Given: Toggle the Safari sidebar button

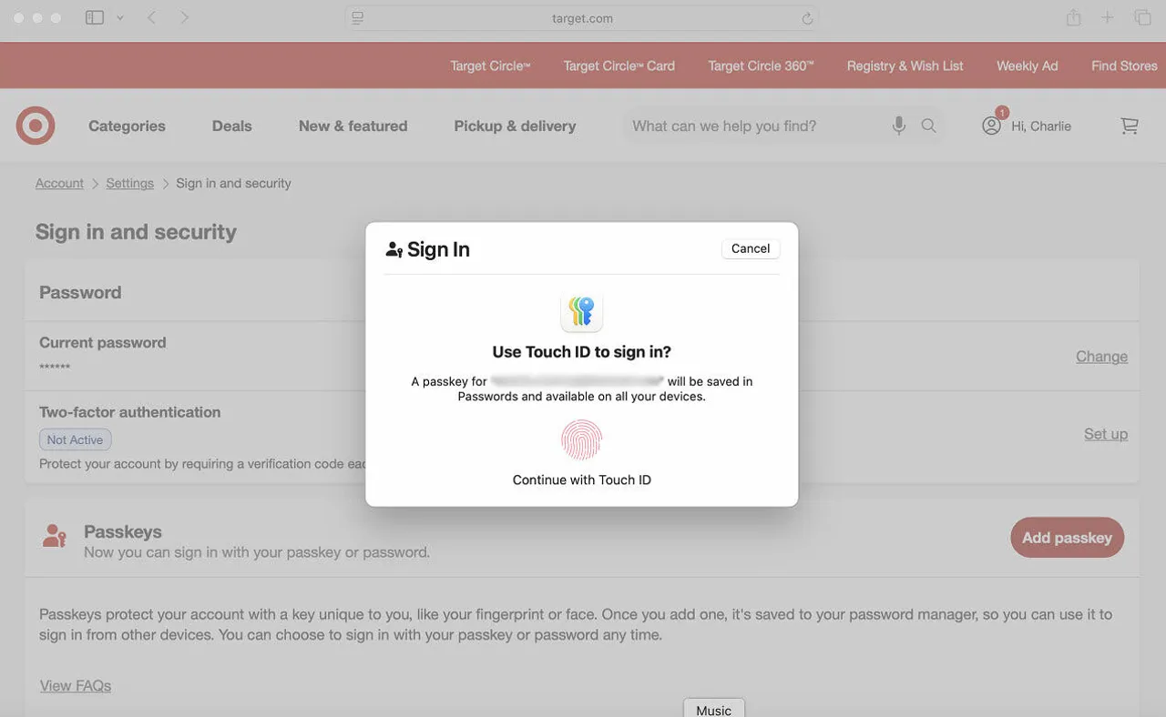Looking at the screenshot, I should [95, 17].
